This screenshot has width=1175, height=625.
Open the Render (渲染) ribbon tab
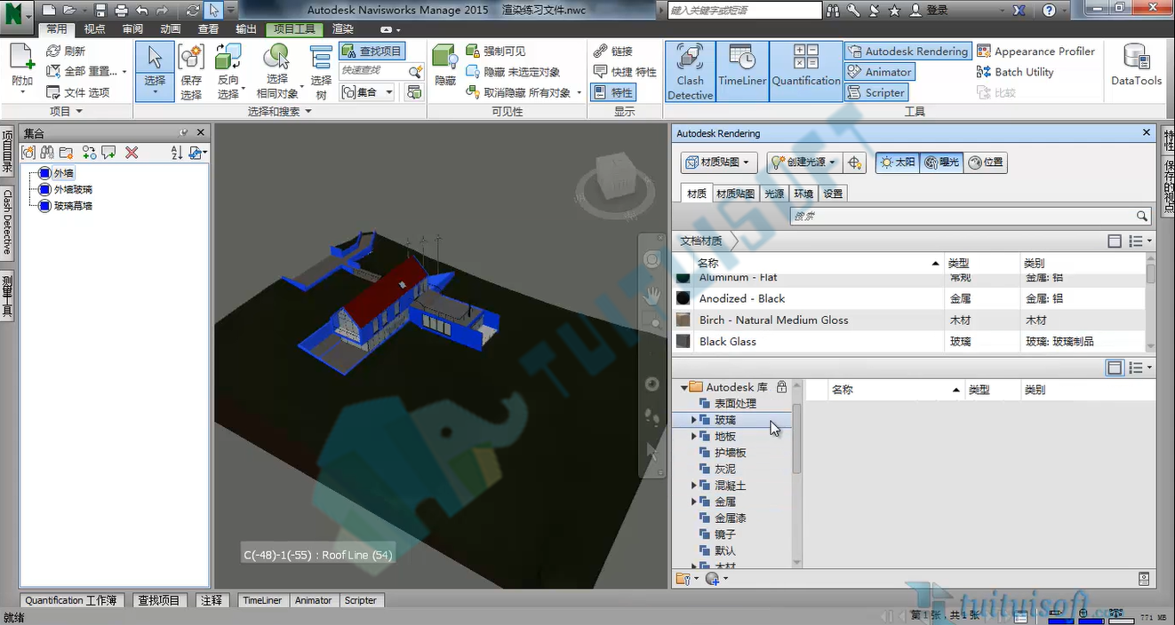(x=342, y=29)
